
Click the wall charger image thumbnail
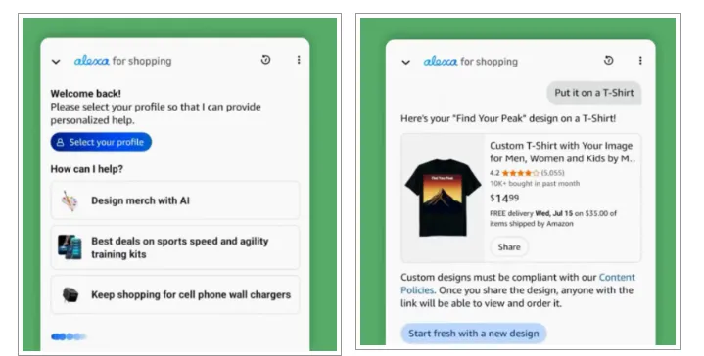click(x=70, y=294)
